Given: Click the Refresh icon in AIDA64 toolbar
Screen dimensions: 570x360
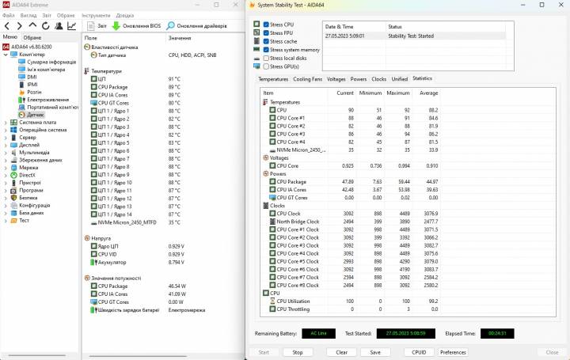Looking at the screenshot, I should [x=45, y=26].
